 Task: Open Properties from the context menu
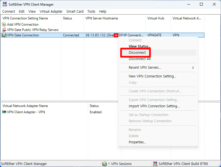[137, 142]
